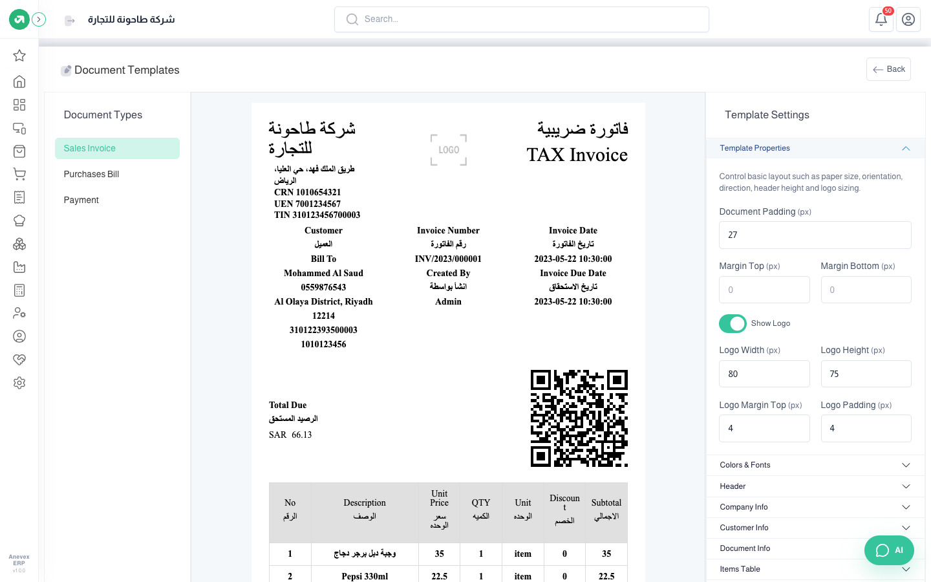
Task: Open the AI chat assistant button
Action: 889,550
